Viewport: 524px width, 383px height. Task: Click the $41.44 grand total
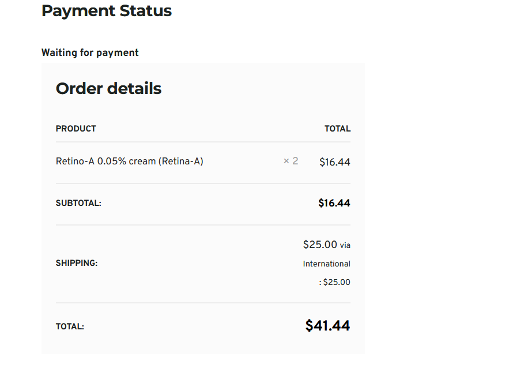(x=327, y=325)
